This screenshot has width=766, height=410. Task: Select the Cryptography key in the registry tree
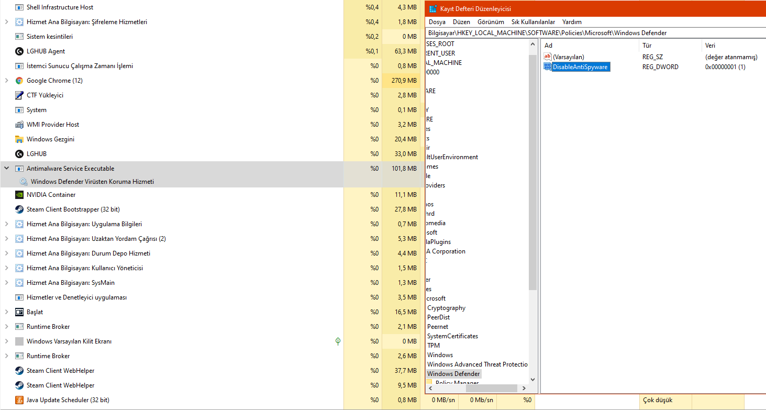(x=446, y=308)
